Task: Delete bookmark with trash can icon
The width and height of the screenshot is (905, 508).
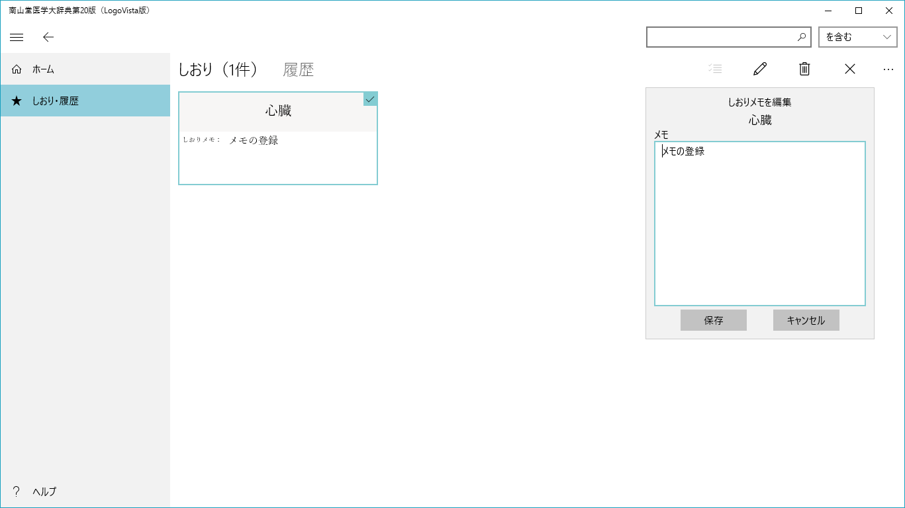Action: [x=804, y=69]
